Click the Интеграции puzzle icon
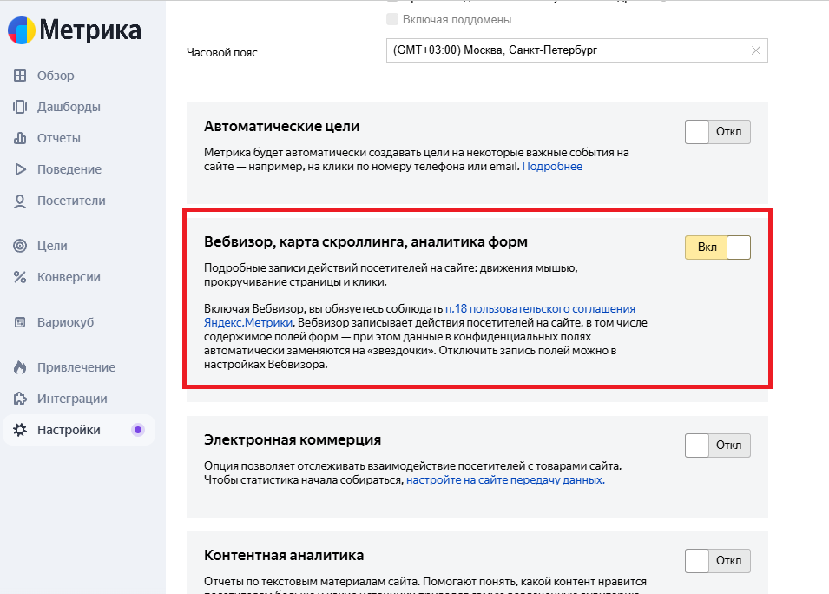 [20, 399]
